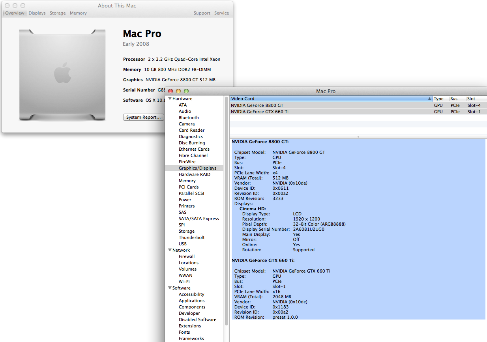Select Camera in the sidebar
The width and height of the screenshot is (487, 342).
point(187,124)
